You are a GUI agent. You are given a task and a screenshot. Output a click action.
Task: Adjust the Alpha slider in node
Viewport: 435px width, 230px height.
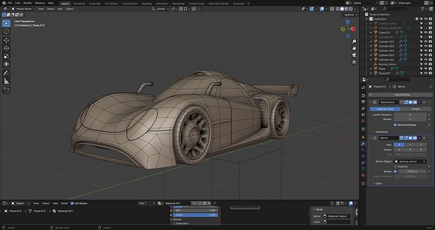pos(195,215)
